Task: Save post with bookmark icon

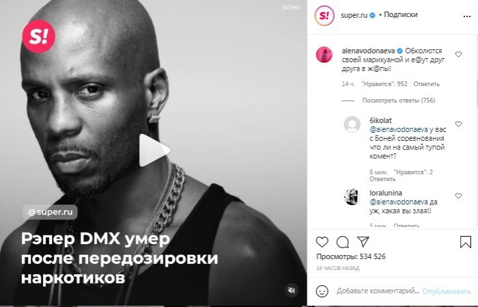Action: (x=466, y=242)
